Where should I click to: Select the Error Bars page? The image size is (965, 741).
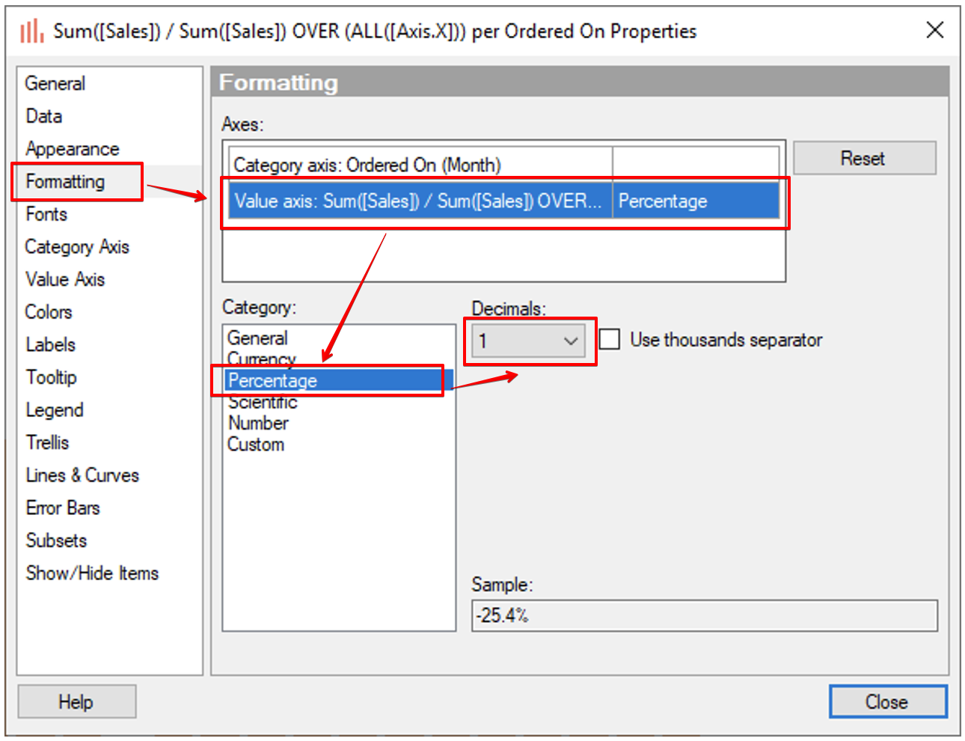pos(63,508)
